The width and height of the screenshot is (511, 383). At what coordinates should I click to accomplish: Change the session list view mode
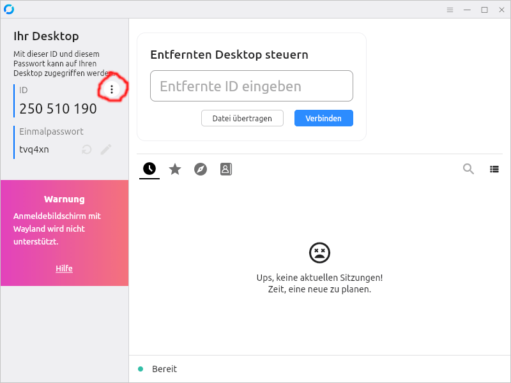point(494,169)
